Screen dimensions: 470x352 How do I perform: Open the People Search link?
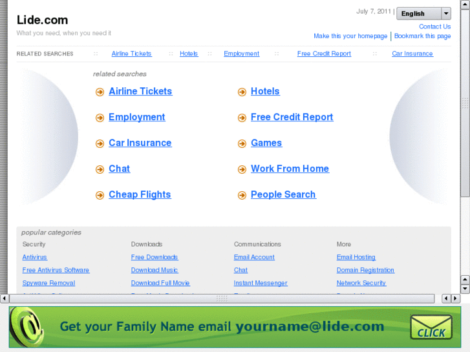point(283,194)
